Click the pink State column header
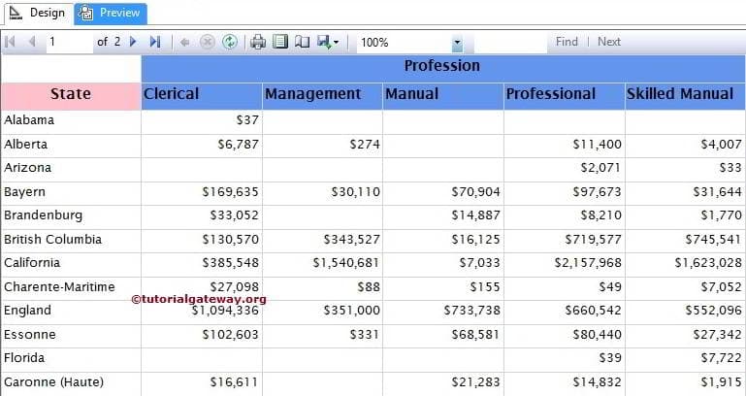This screenshot has height=396, width=746. pos(71,94)
